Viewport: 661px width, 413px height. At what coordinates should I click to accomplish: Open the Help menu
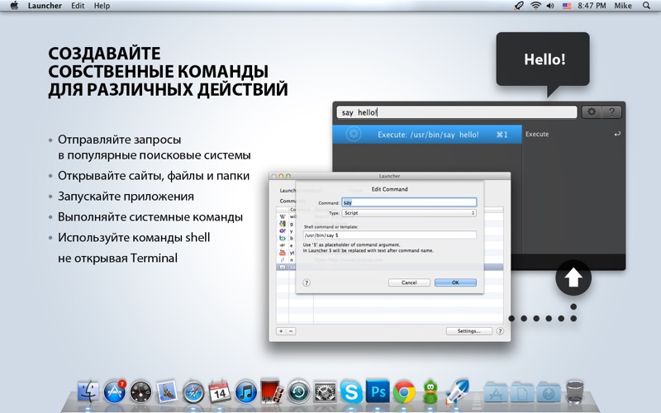tap(102, 6)
